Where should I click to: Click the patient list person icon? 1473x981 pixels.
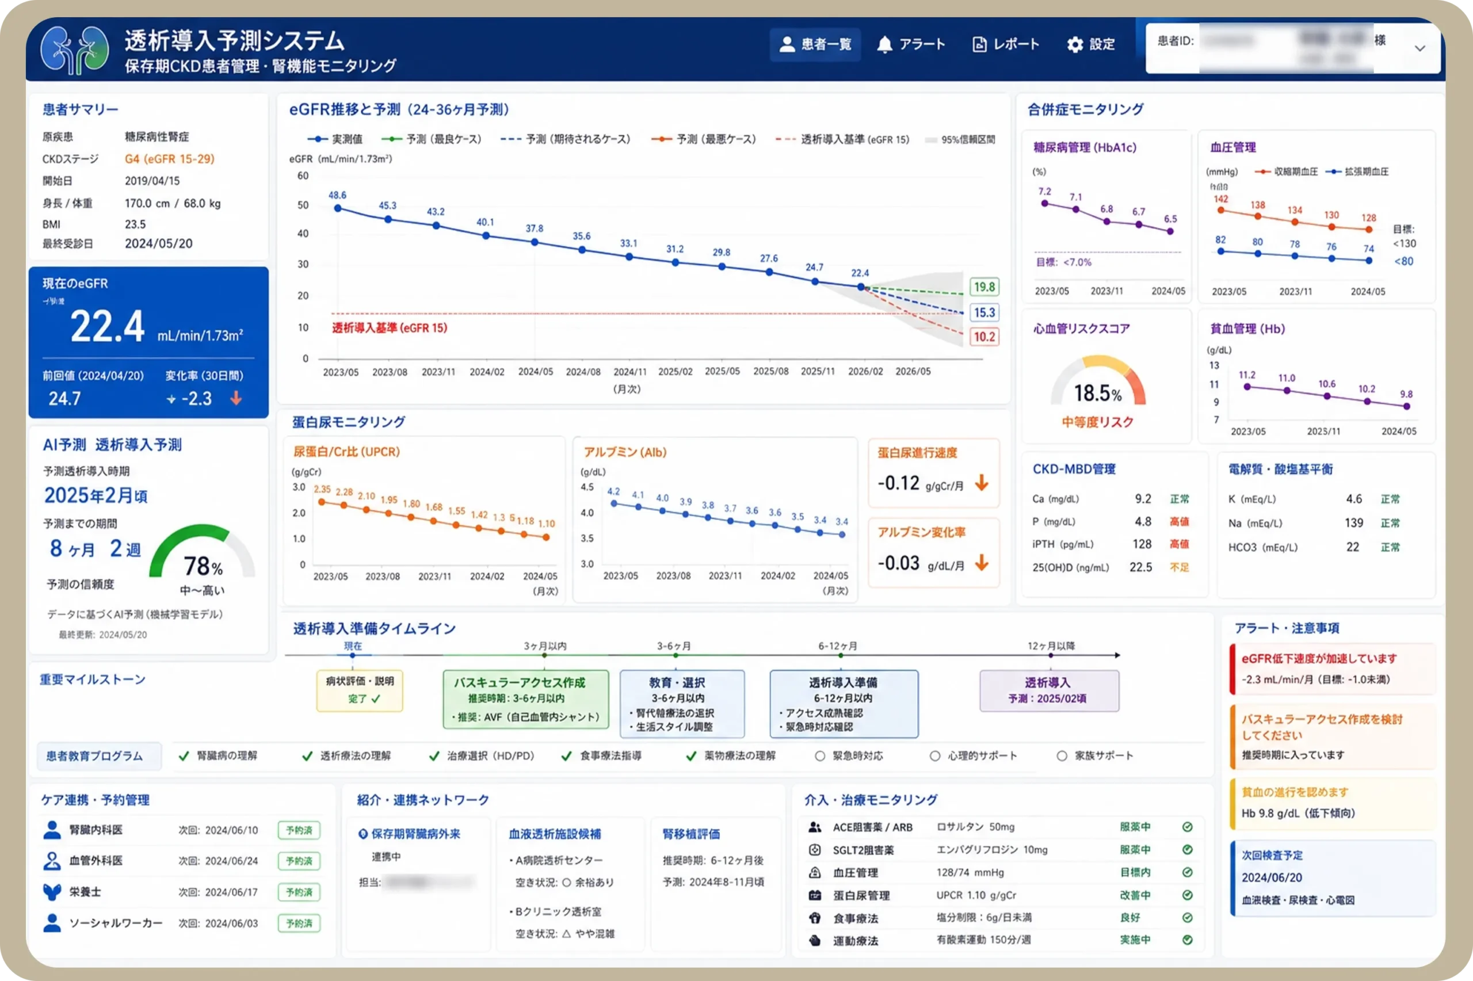pos(787,44)
